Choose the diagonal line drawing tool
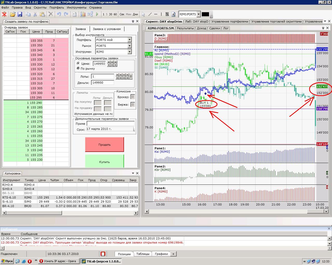Viewport: 332px width, 265px height. [x=150, y=14]
